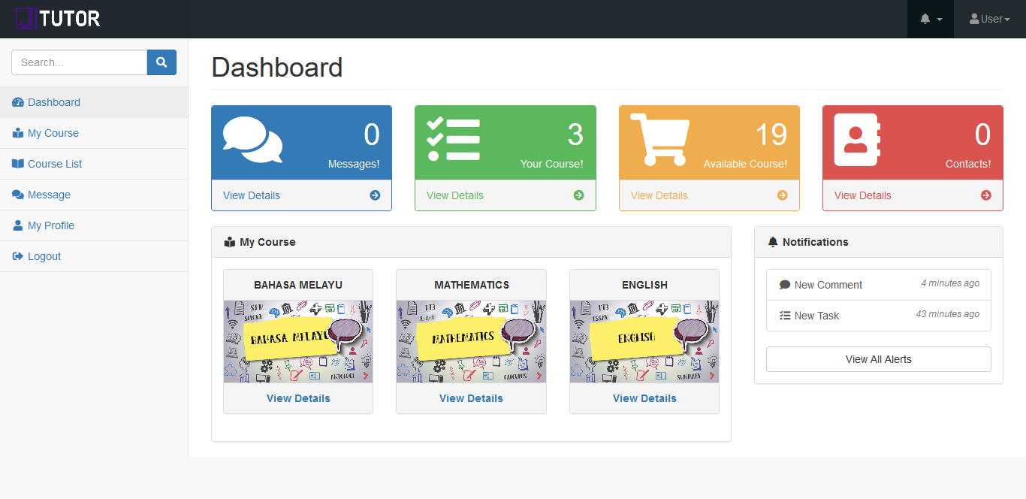This screenshot has height=499, width=1026.
Task: Click the search magnifier button
Action: pyautogui.click(x=161, y=62)
